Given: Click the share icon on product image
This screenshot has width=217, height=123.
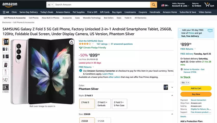Looking at the screenshot, I should point(72,42).
